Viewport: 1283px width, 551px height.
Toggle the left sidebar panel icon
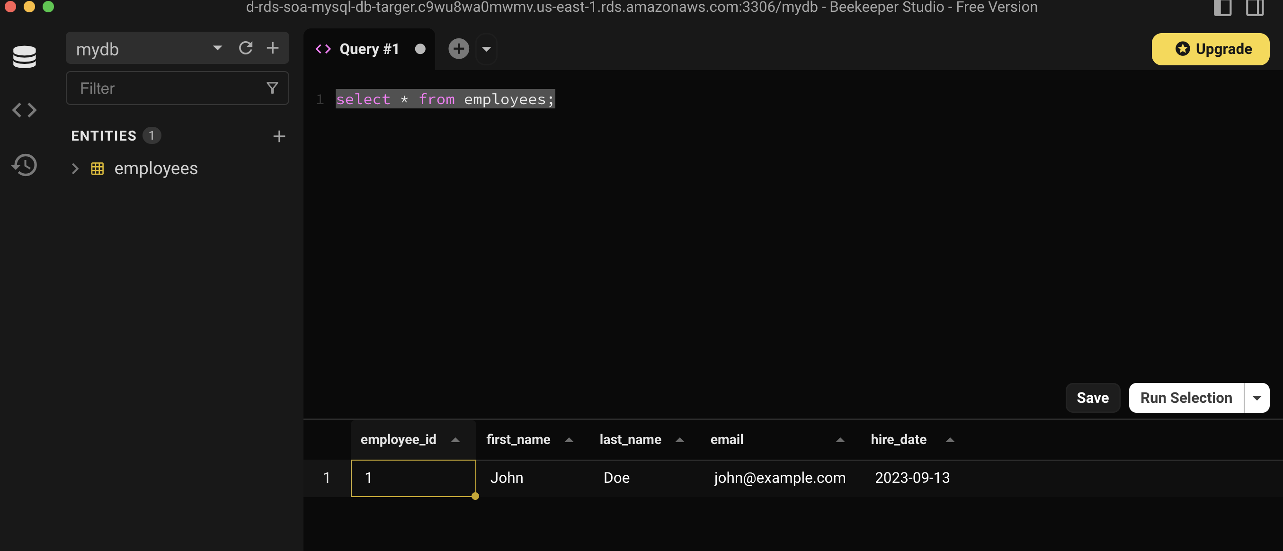(1222, 8)
